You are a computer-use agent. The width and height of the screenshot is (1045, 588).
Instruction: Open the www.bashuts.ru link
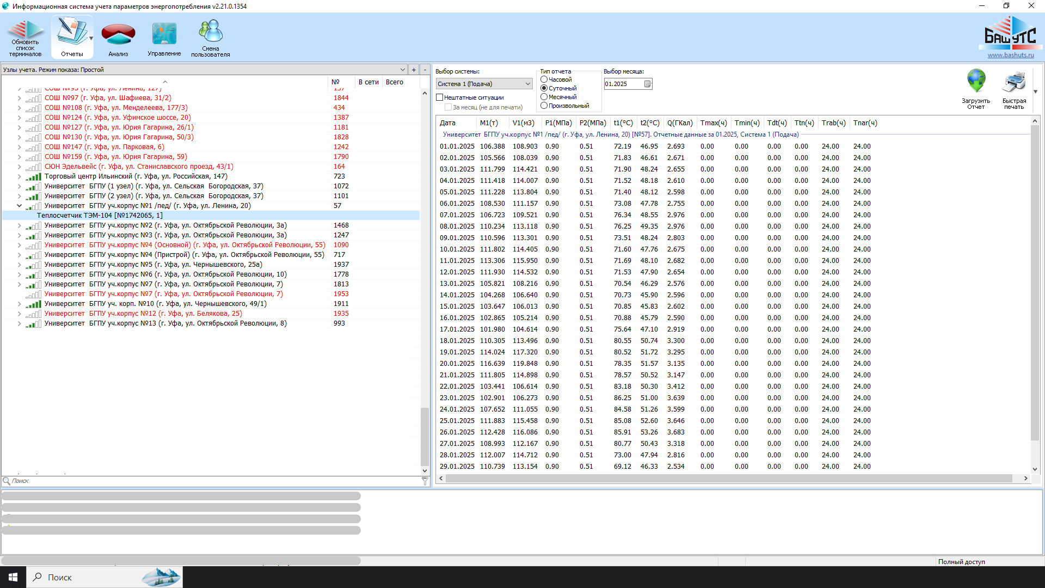[1010, 55]
